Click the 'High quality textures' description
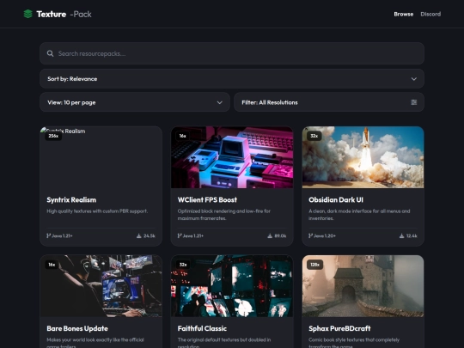The width and height of the screenshot is (464, 348). point(97,211)
